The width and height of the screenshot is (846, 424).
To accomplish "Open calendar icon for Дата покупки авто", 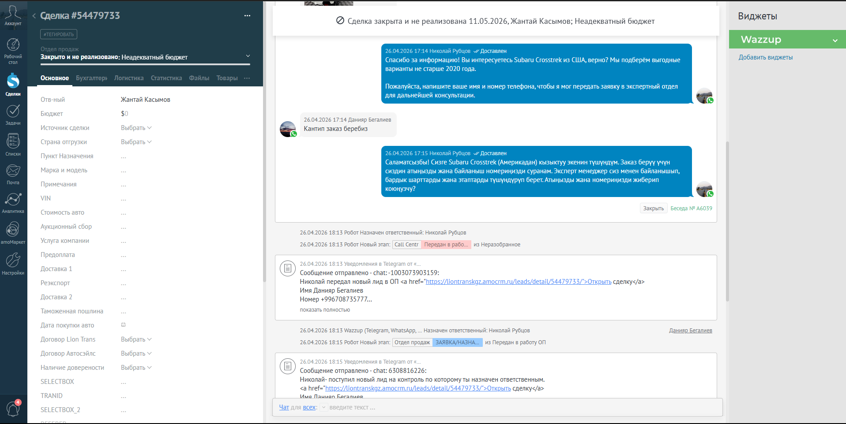I will 124,325.
